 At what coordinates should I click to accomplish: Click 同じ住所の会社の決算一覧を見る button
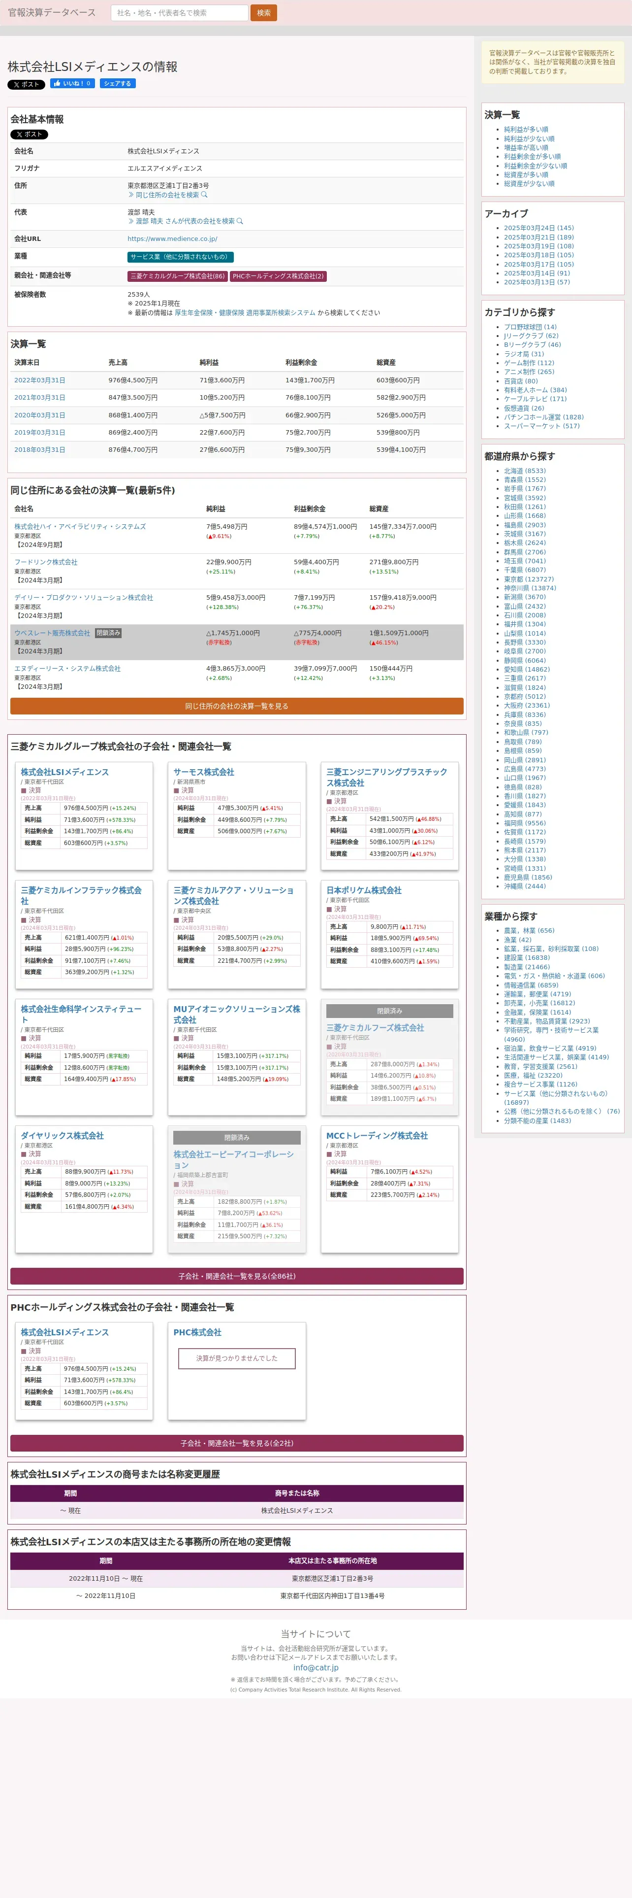point(237,706)
